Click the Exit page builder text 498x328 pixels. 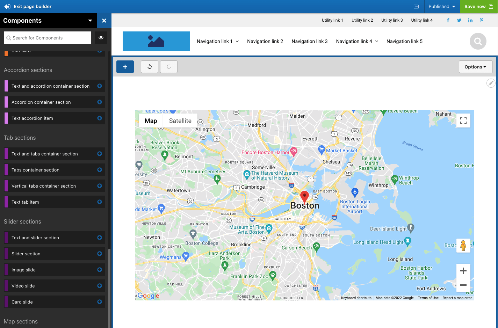pos(33,7)
